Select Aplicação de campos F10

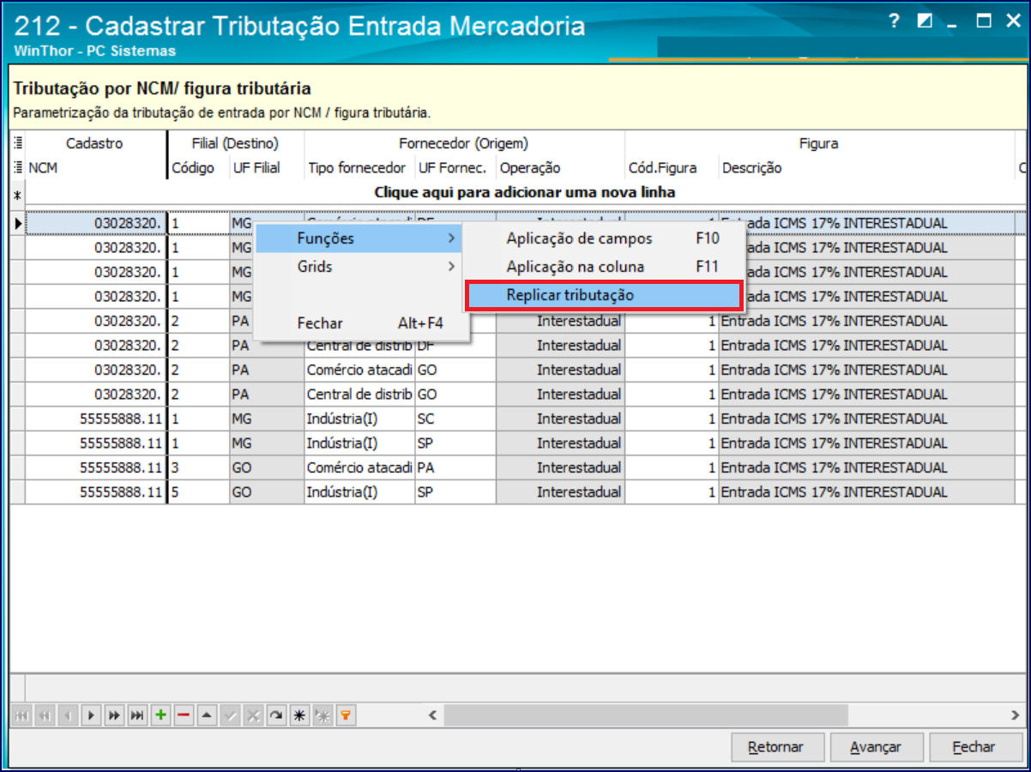(x=604, y=238)
